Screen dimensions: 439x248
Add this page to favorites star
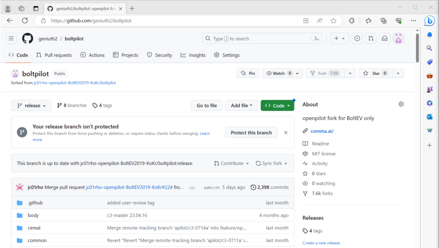[x=333, y=21]
